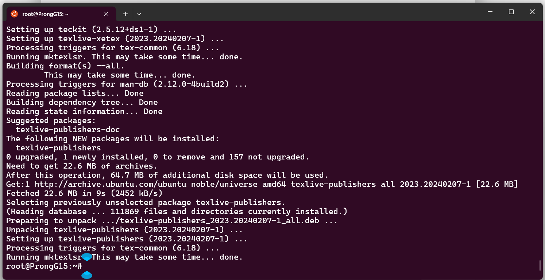Click the empty title bar area beside the tabs
Viewport: 545px width, 280px height.
click(310, 13)
